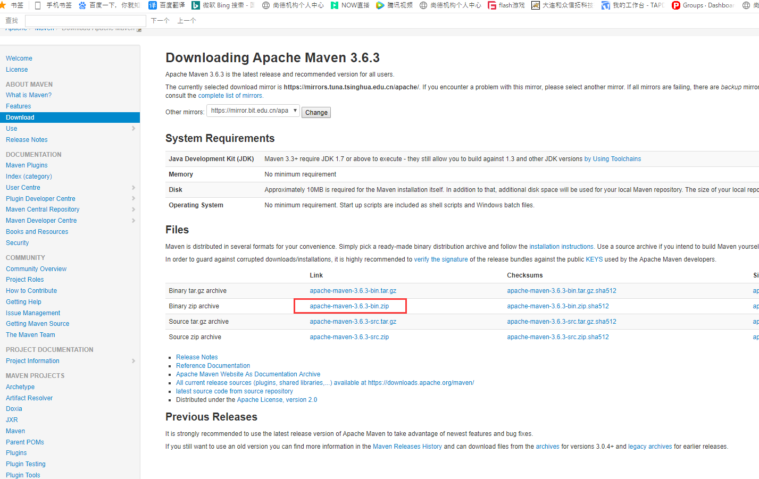Open Security sidebar link

click(x=18, y=243)
